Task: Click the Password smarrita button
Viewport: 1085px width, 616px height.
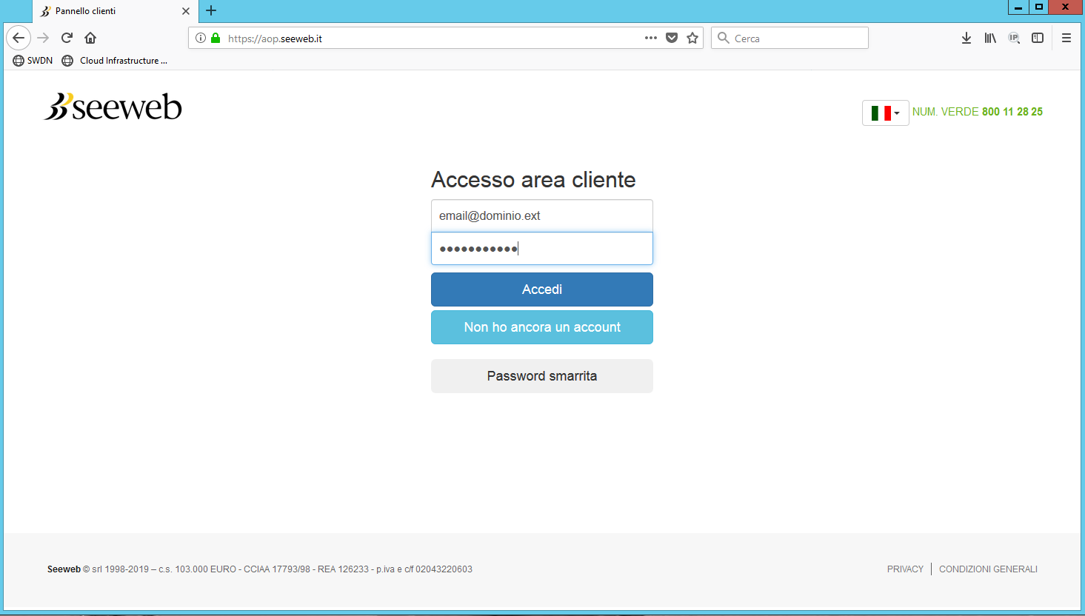Action: coord(542,376)
